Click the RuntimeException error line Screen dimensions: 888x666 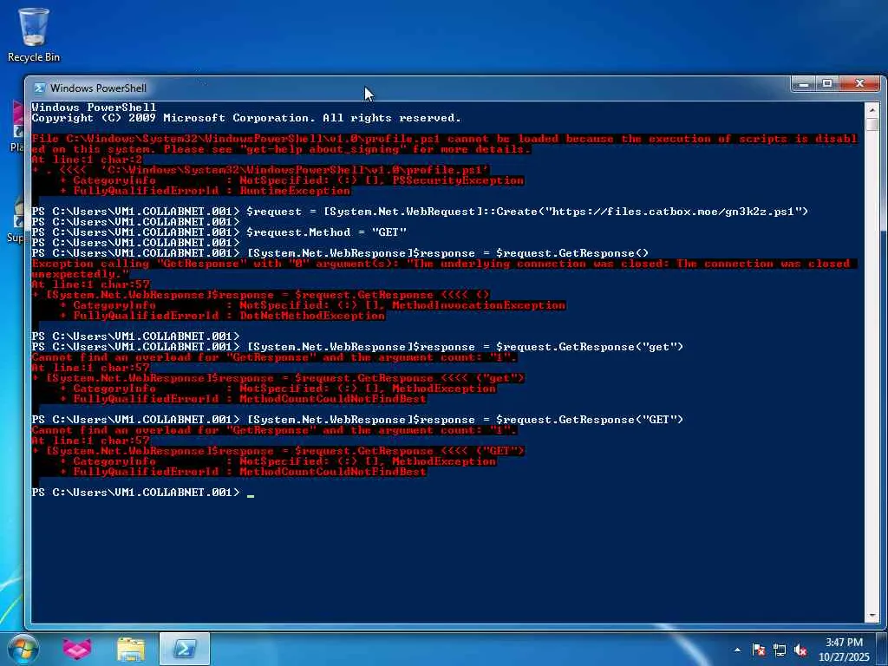click(205, 191)
